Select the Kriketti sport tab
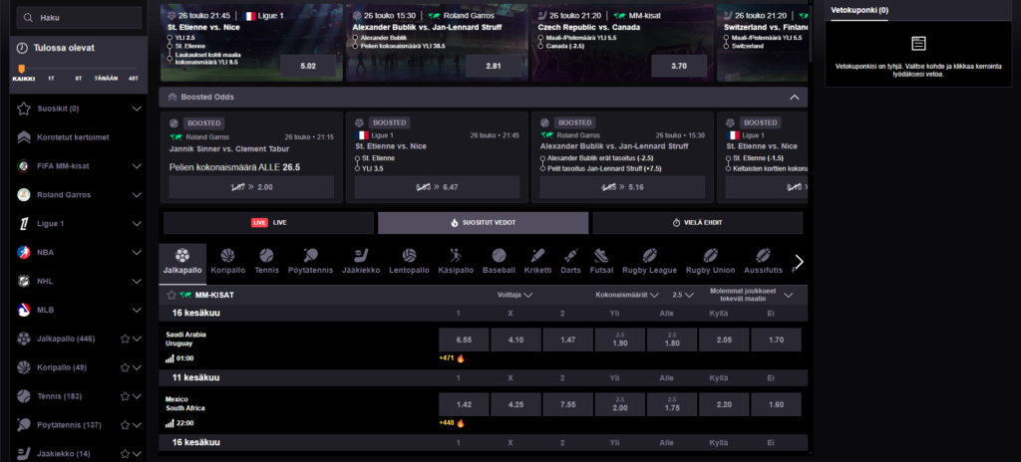 click(x=537, y=262)
